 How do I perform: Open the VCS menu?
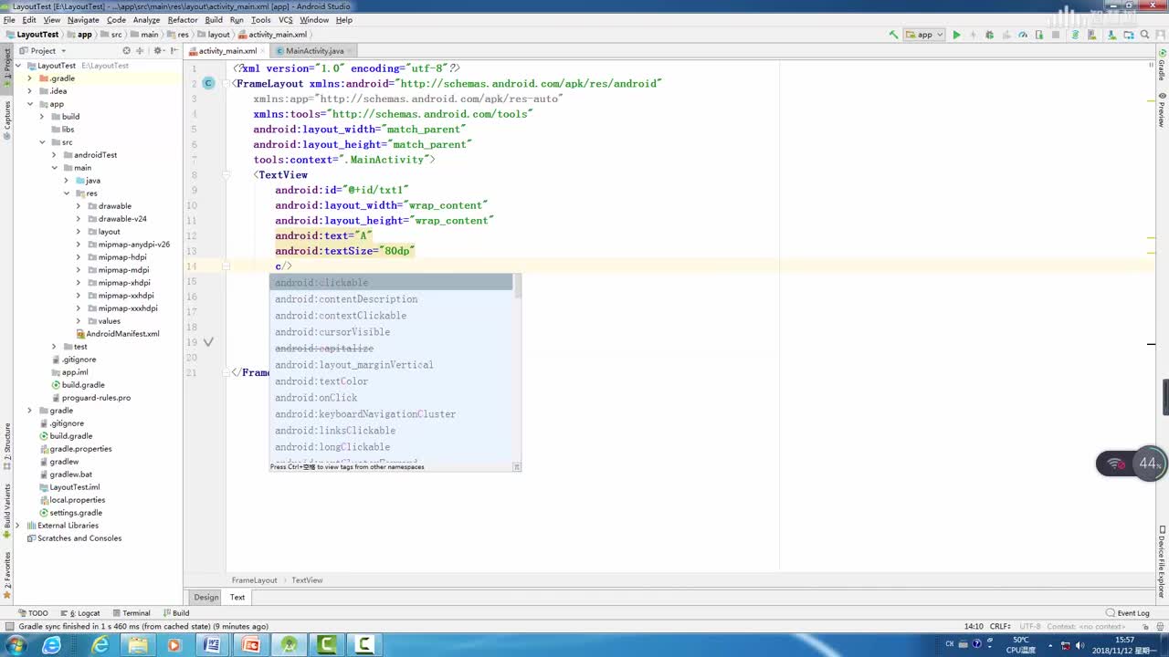tap(286, 19)
